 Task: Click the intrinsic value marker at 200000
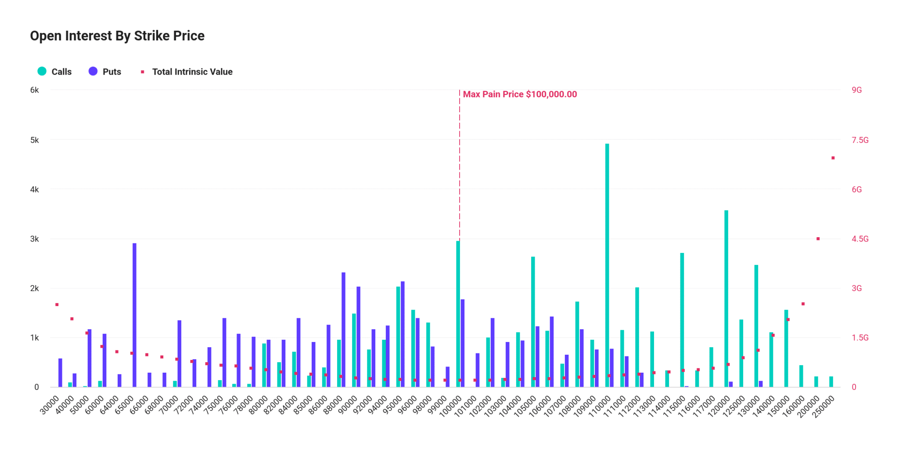coord(818,239)
